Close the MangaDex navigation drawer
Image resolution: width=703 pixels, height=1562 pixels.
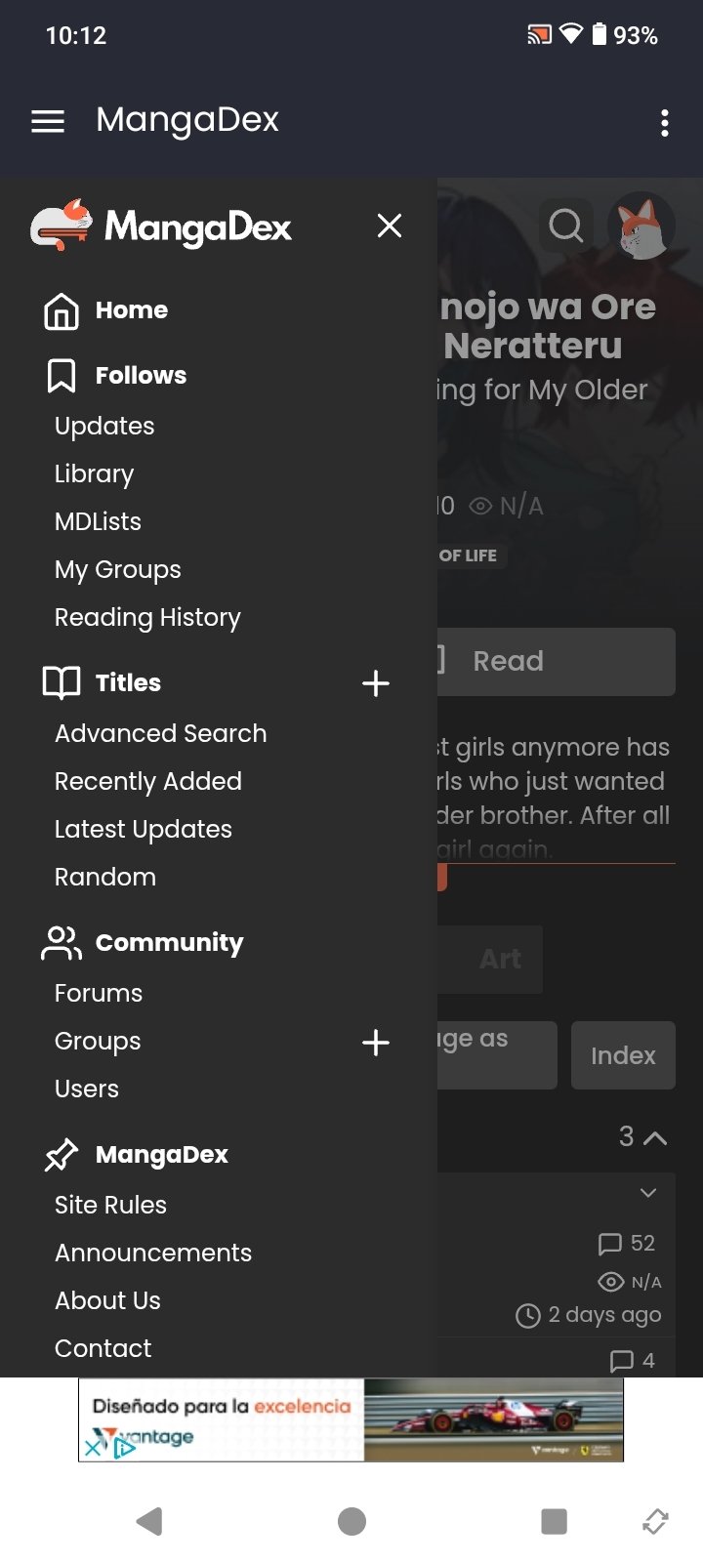coord(390,226)
